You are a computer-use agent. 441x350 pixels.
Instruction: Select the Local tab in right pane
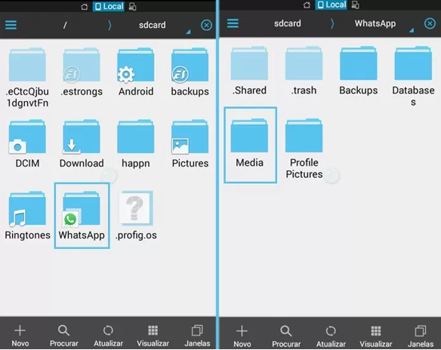(331, 5)
